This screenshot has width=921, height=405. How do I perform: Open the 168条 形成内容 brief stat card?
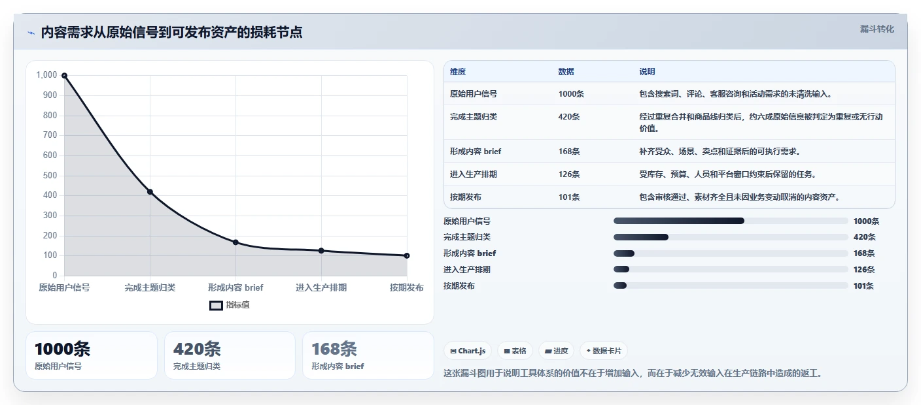click(368, 355)
